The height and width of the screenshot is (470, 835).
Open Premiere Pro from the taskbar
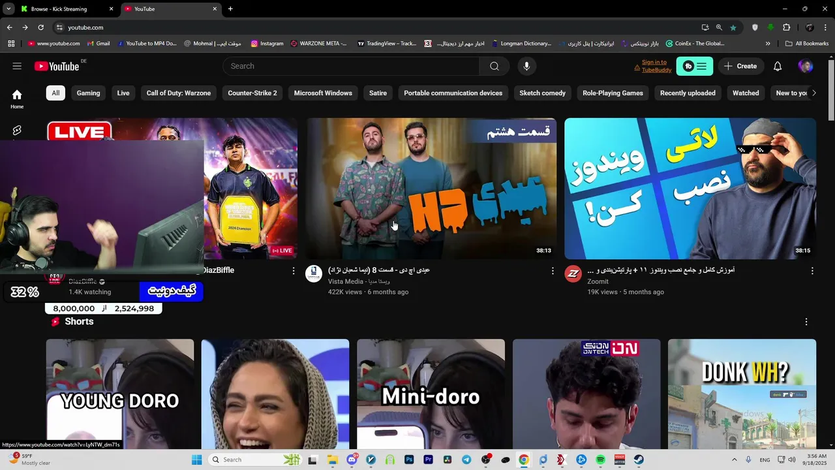pos(428,460)
